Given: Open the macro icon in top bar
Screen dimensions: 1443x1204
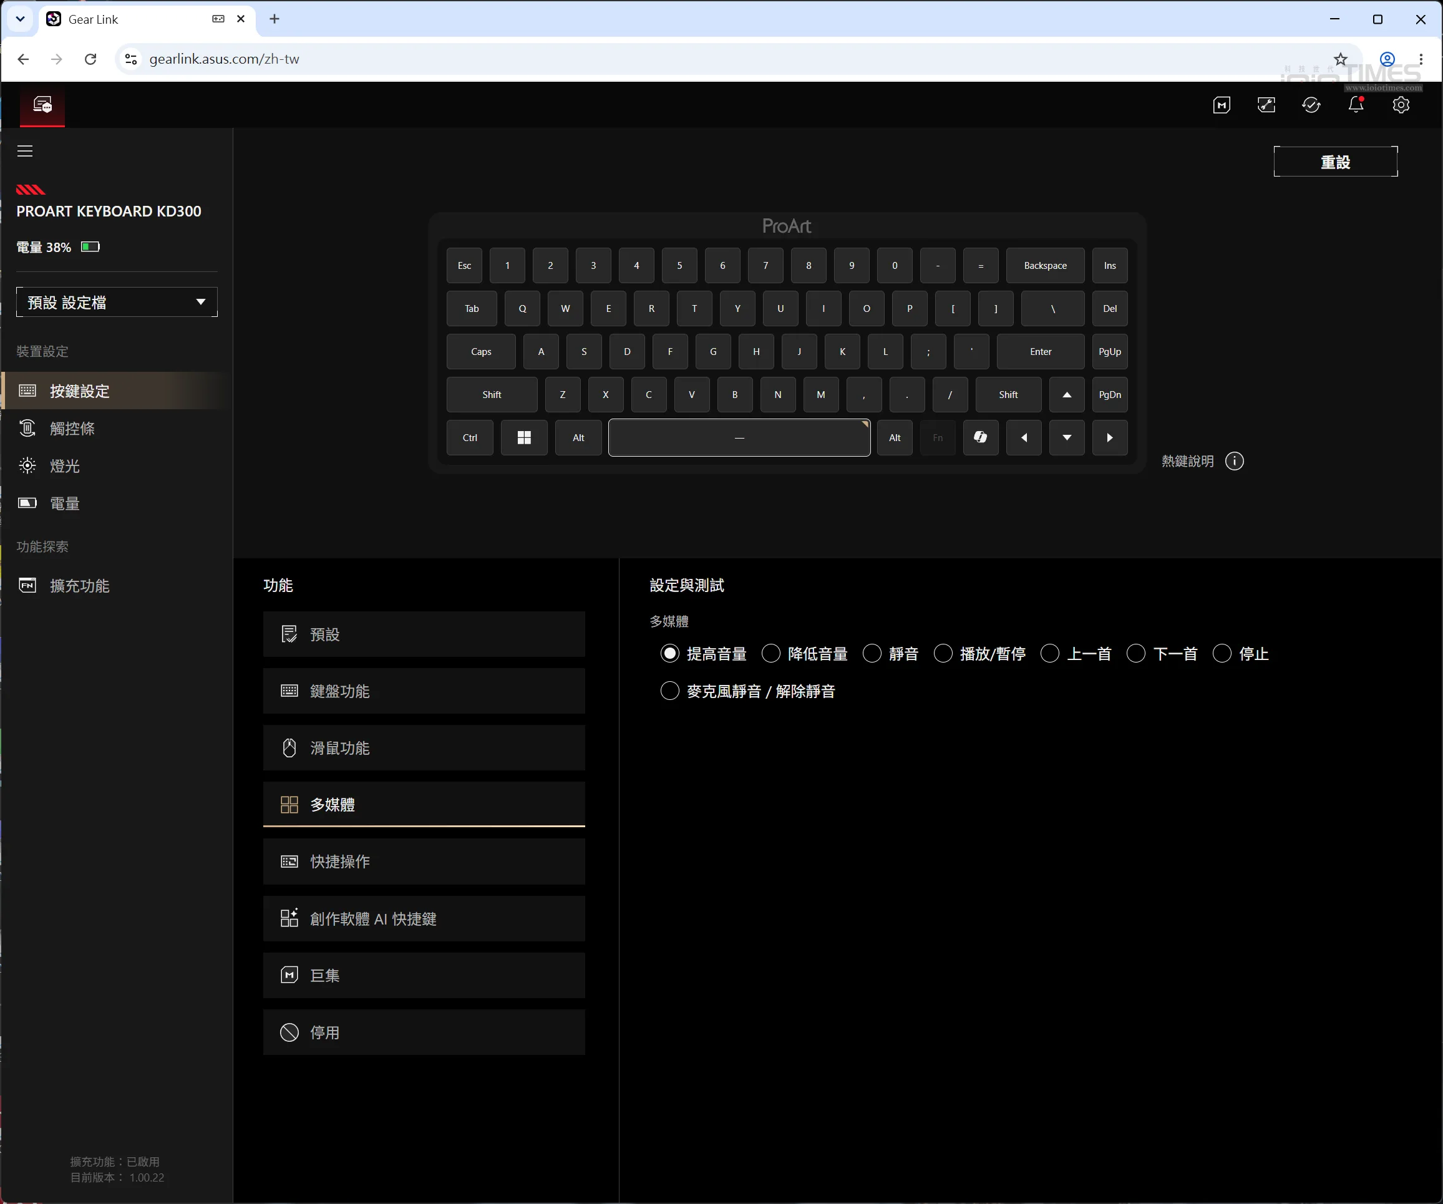Looking at the screenshot, I should point(1221,105).
